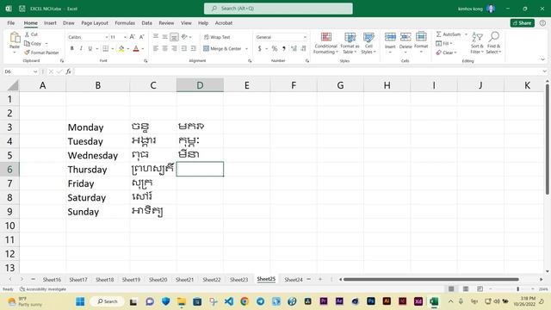Click Increase Indent icon
The width and height of the screenshot is (551, 310).
point(193,48)
